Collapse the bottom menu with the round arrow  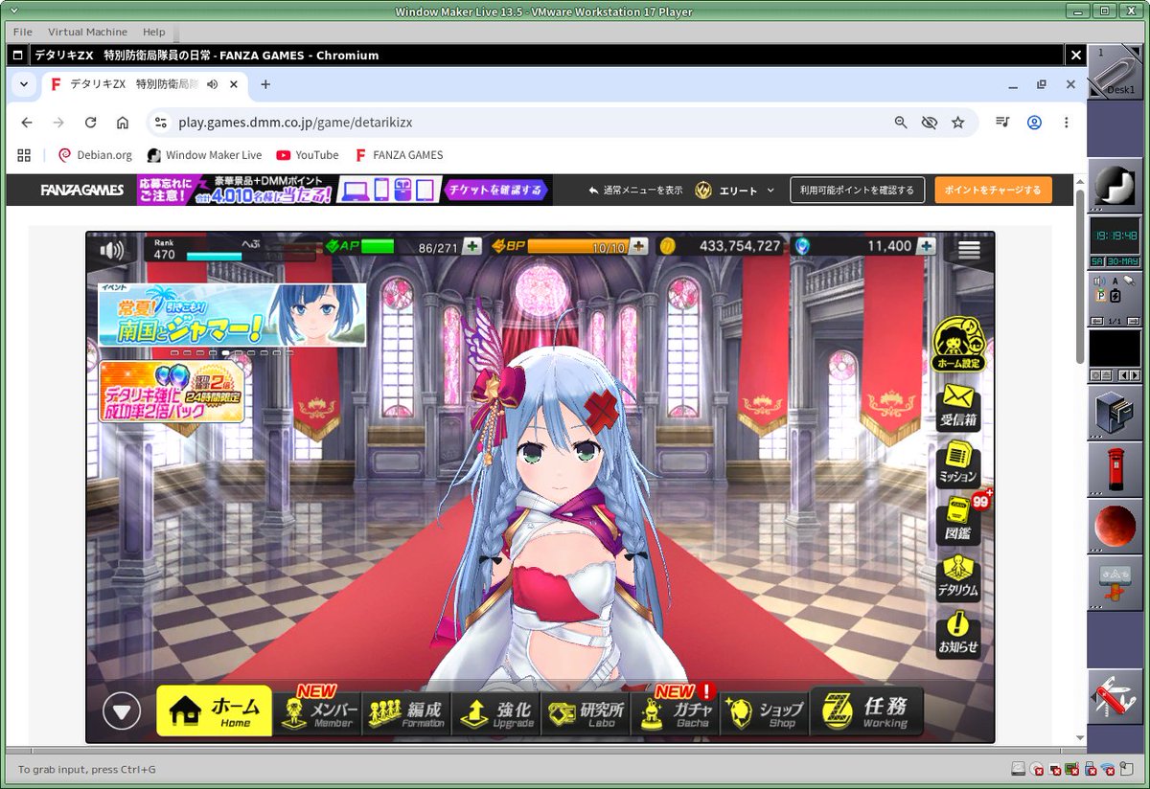pos(122,710)
